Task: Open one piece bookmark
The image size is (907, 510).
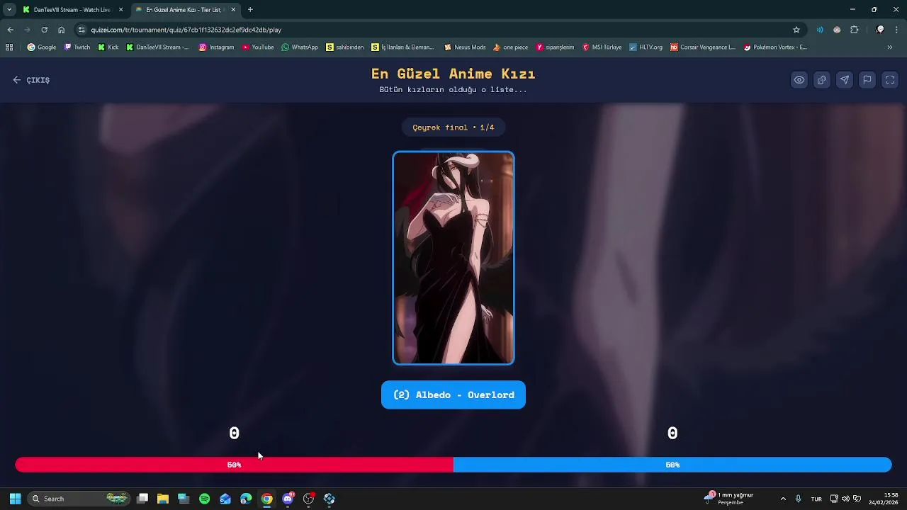Action: pos(510,47)
